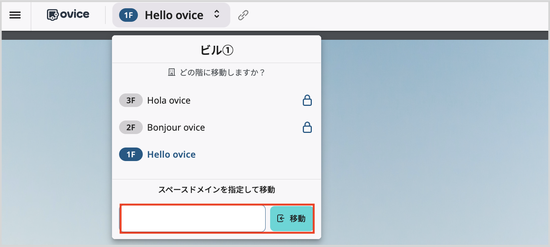Click the ovice logo
550x247 pixels.
click(x=68, y=14)
